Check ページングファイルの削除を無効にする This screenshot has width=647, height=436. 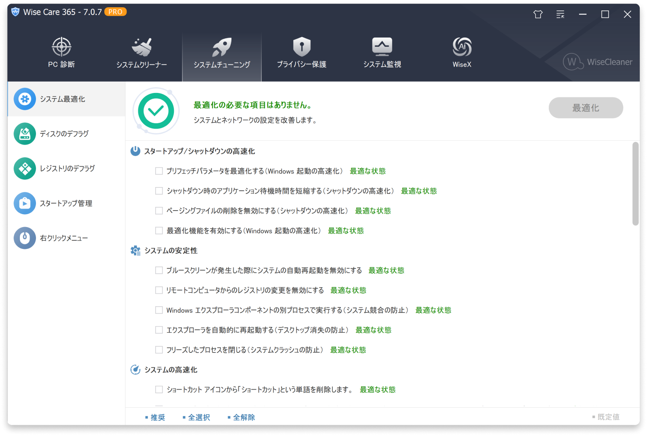coord(159,210)
